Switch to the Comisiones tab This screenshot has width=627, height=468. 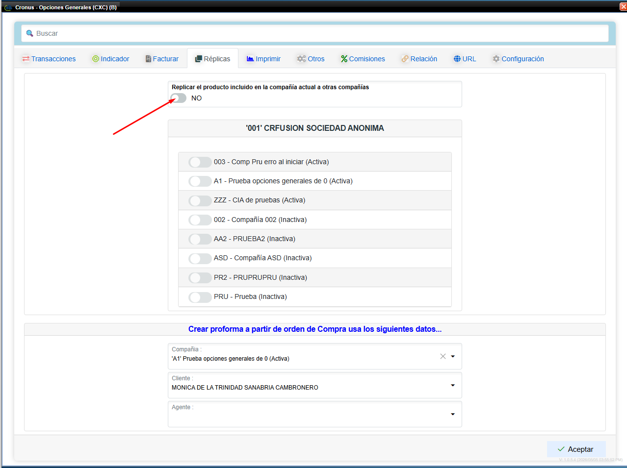tap(363, 59)
